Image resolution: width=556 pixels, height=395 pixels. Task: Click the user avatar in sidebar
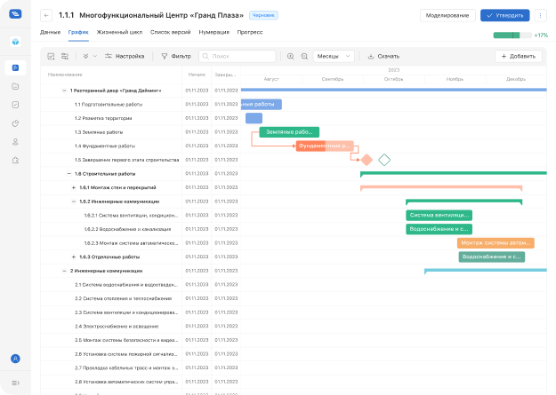pyautogui.click(x=15, y=359)
